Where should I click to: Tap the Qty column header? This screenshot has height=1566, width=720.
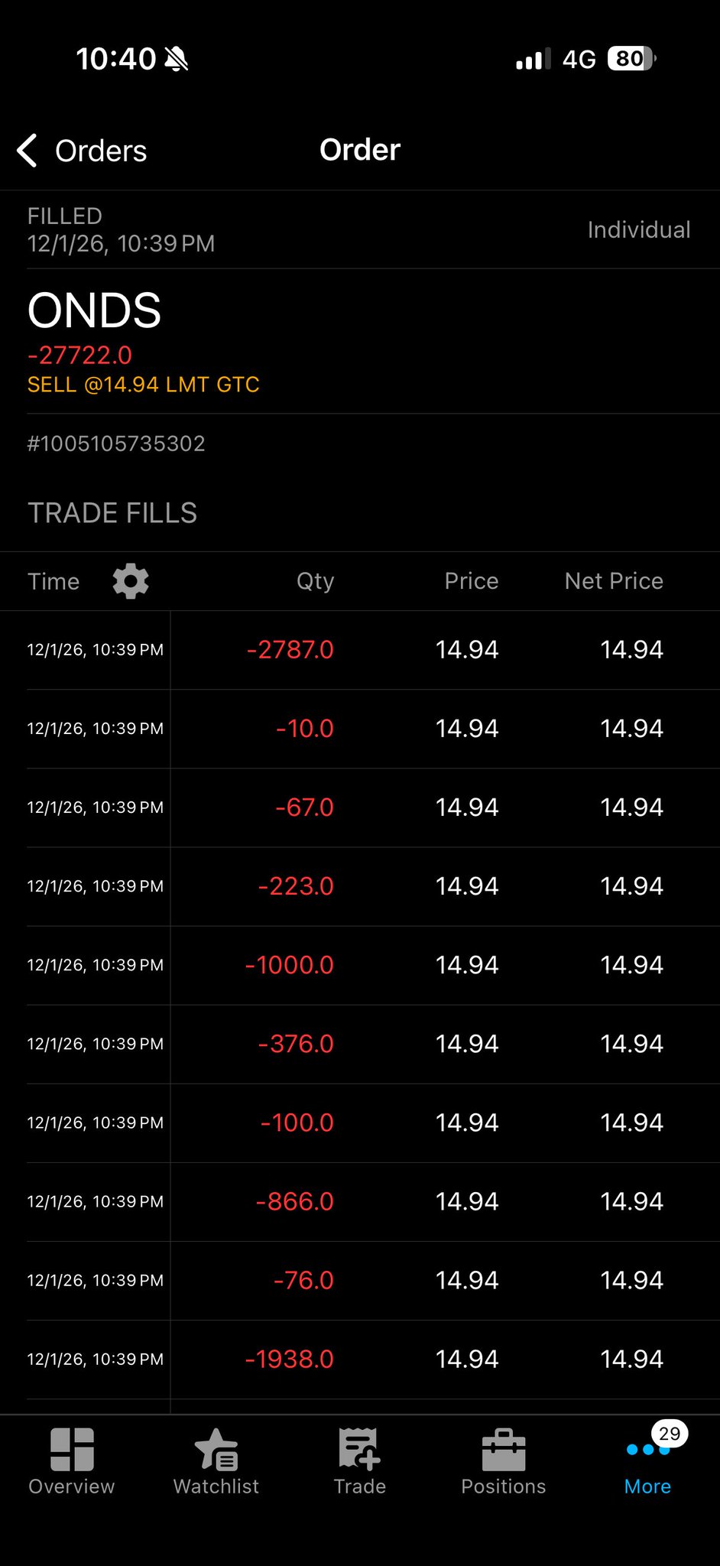315,582
